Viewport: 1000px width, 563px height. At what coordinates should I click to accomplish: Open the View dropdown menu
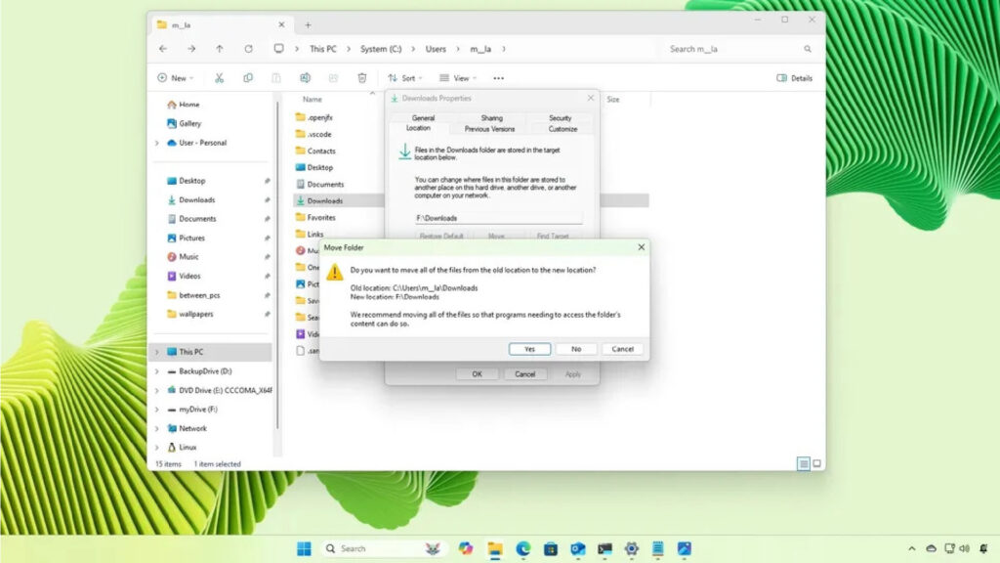[x=455, y=78]
